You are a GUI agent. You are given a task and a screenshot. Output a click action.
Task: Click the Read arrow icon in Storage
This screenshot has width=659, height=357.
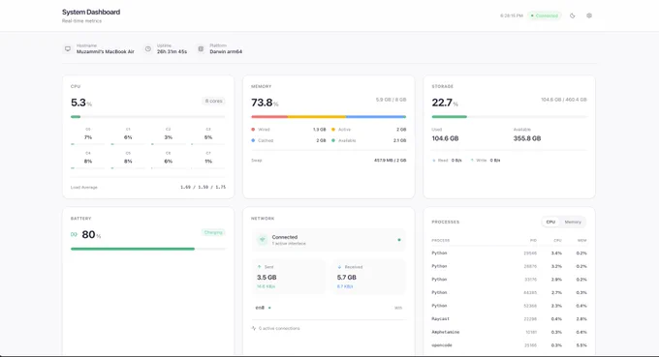(x=434, y=161)
